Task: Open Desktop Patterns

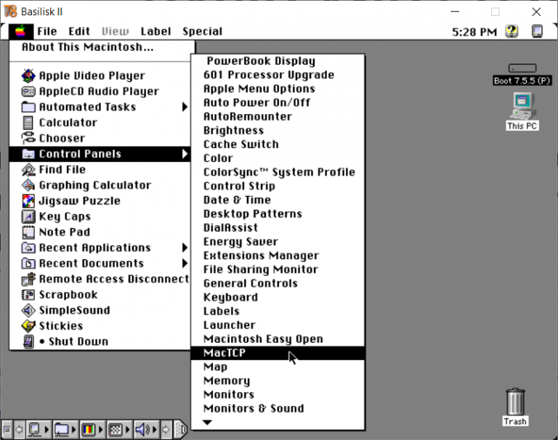Action: coord(278,213)
